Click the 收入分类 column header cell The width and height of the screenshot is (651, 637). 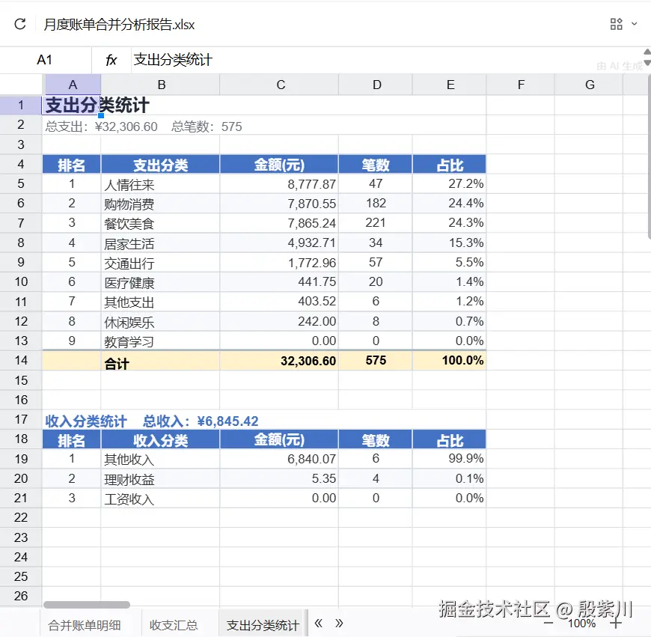click(x=161, y=439)
